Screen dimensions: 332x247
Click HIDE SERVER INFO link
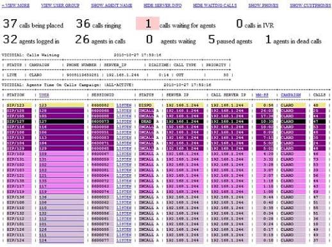tap(163, 5)
